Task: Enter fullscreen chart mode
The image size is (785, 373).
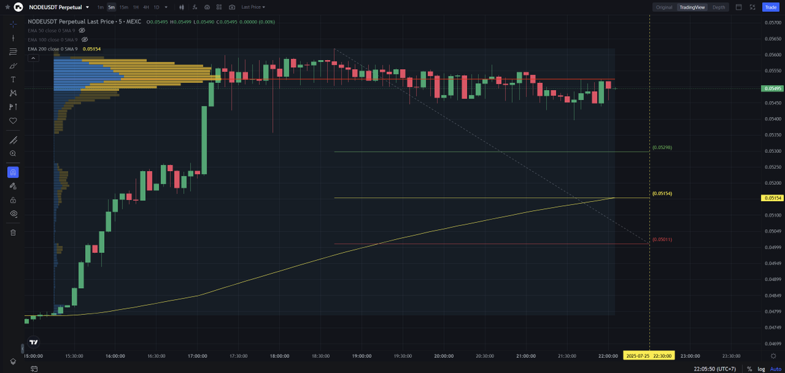Action: (752, 7)
